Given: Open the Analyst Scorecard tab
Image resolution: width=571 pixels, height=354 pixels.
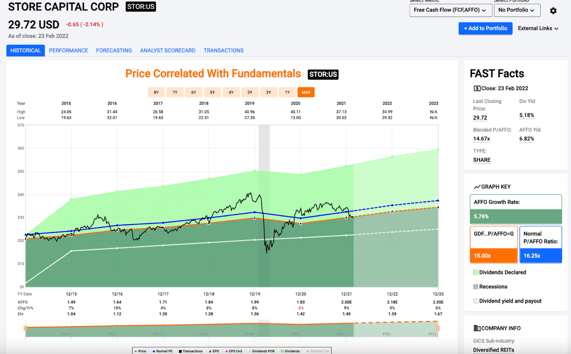Looking at the screenshot, I should click(x=168, y=50).
